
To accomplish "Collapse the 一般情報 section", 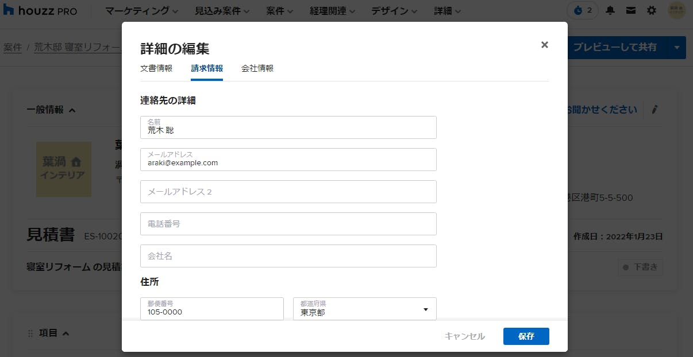I will tap(72, 110).
